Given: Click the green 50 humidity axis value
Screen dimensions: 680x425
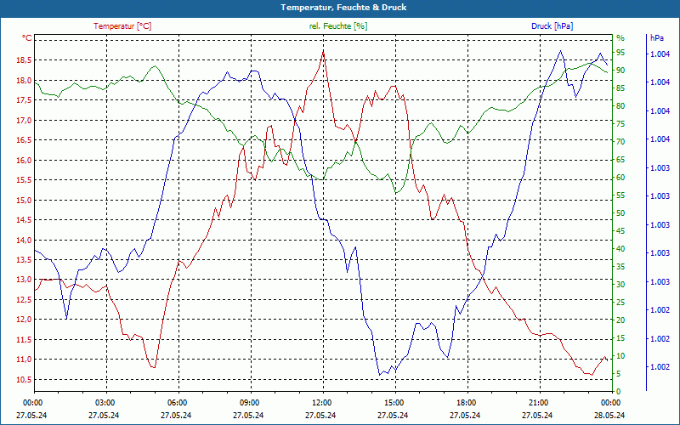Looking at the screenshot, I should pos(620,213).
